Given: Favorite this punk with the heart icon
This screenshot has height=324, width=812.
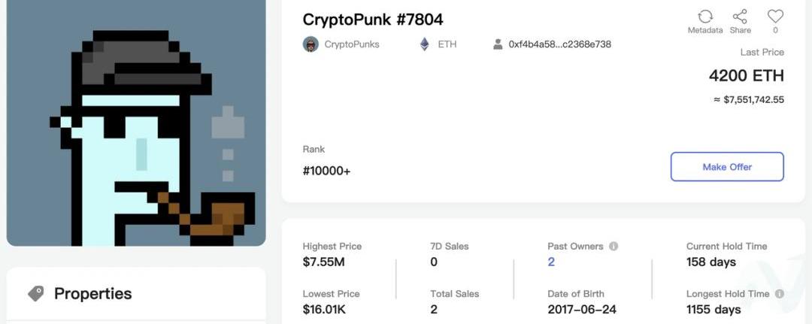Looking at the screenshot, I should click(x=775, y=17).
